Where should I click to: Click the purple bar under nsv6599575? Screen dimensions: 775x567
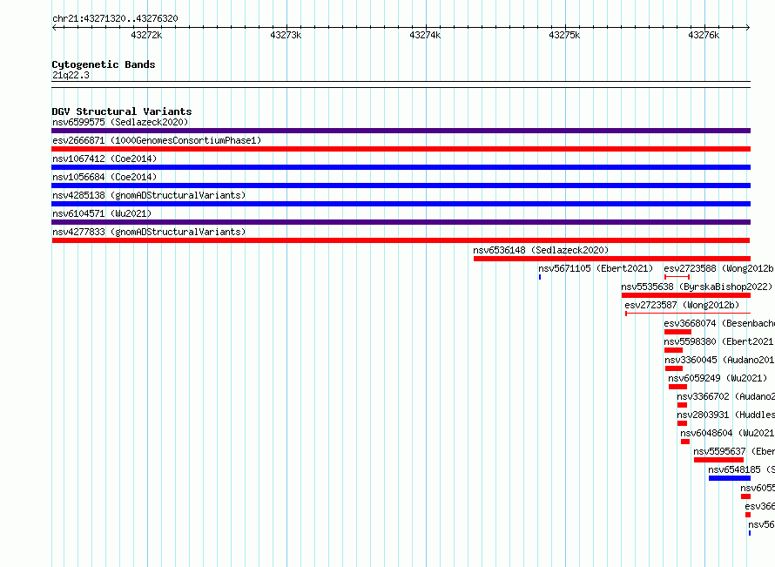401,131
